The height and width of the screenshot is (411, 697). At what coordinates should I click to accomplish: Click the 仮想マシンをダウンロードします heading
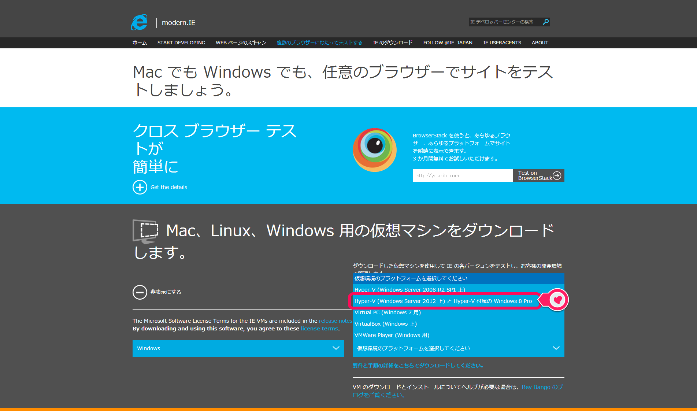point(344,241)
